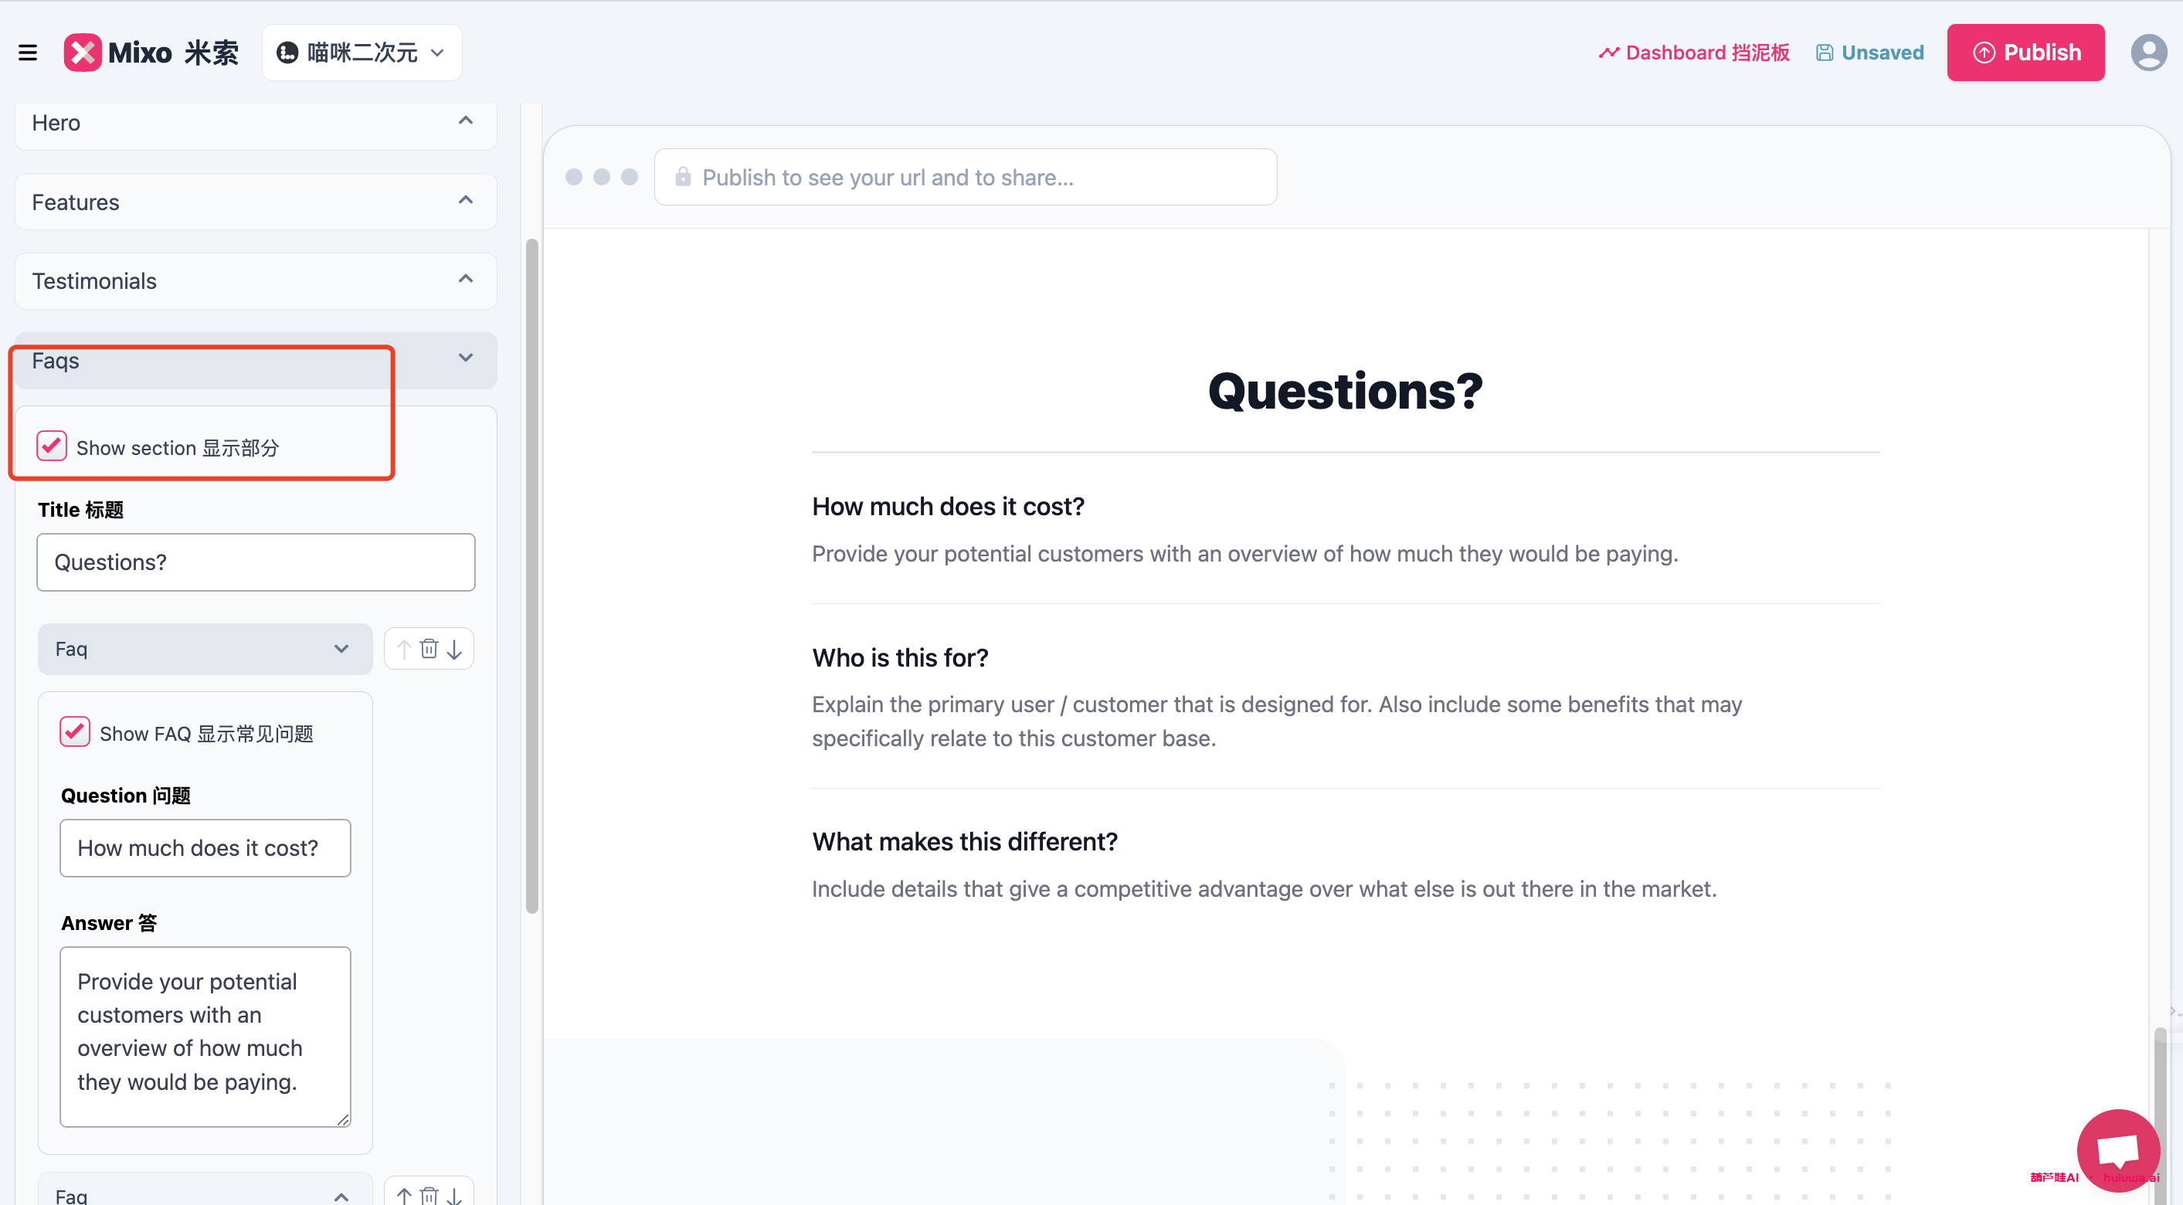
Task: Click the Question 问题 input field
Action: click(x=208, y=847)
